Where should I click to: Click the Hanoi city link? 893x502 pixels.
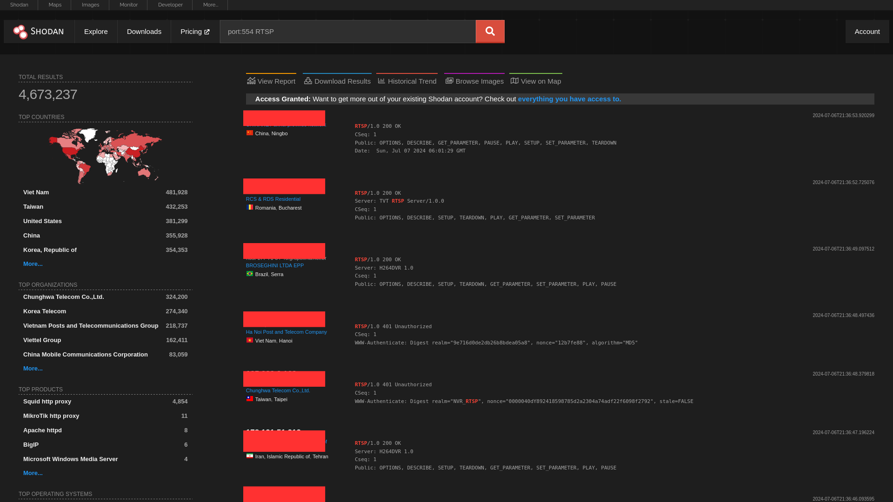point(286,341)
